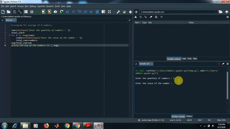The width and height of the screenshot is (230, 129).
Task: Refresh the variable list
Action: pos(161,17)
